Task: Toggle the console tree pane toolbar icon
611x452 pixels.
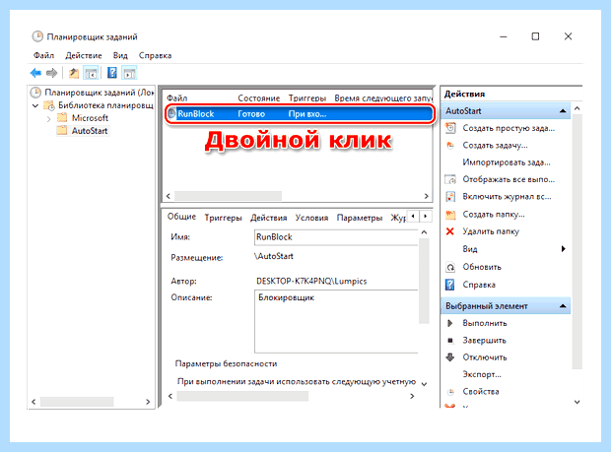Action: (x=91, y=73)
